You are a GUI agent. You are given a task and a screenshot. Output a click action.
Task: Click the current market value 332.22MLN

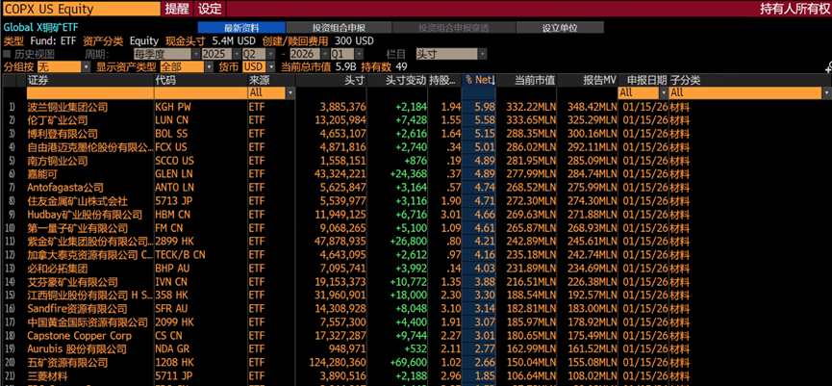(531, 107)
